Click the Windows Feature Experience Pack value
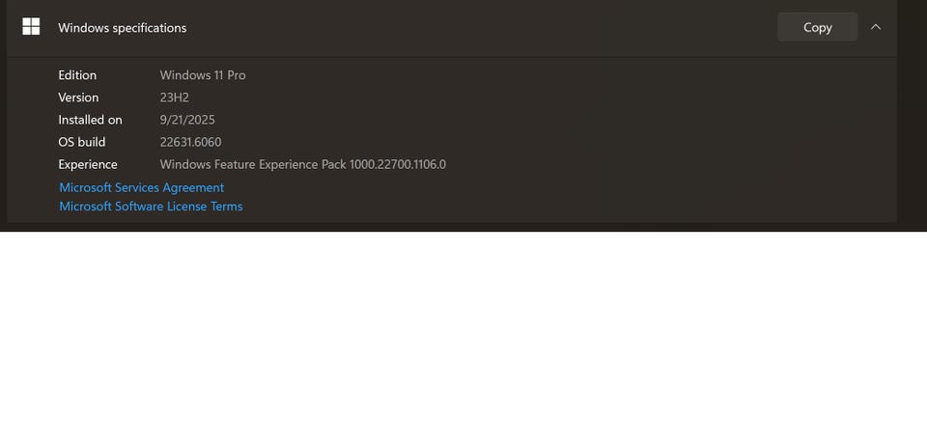This screenshot has width=927, height=446. point(302,164)
